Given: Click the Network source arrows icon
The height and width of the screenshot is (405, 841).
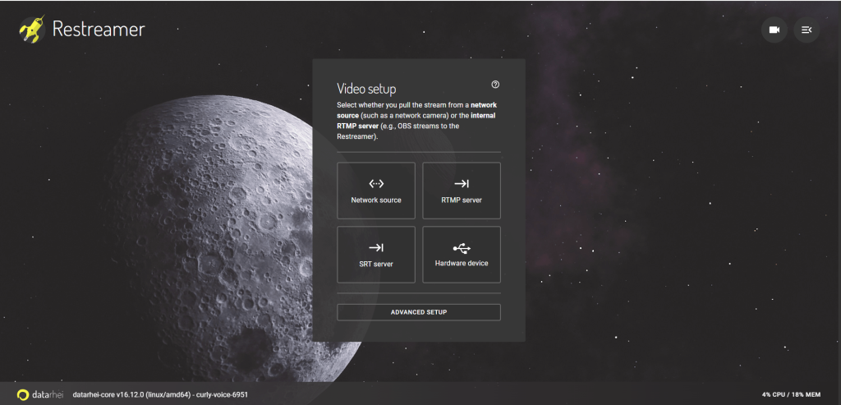Looking at the screenshot, I should pos(376,183).
